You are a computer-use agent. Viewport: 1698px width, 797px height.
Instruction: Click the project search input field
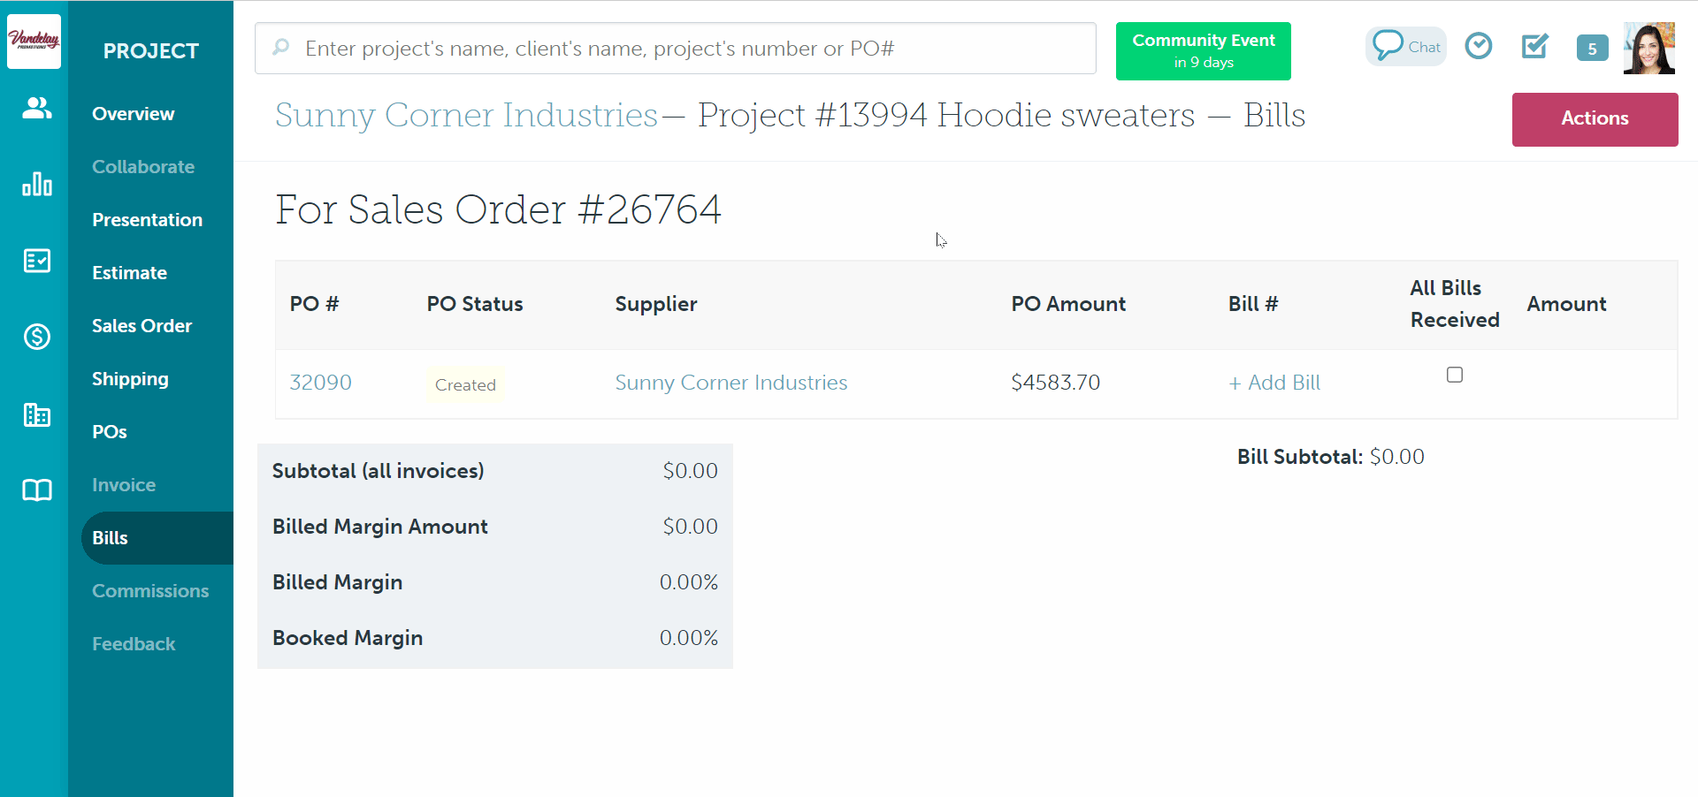[675, 49]
